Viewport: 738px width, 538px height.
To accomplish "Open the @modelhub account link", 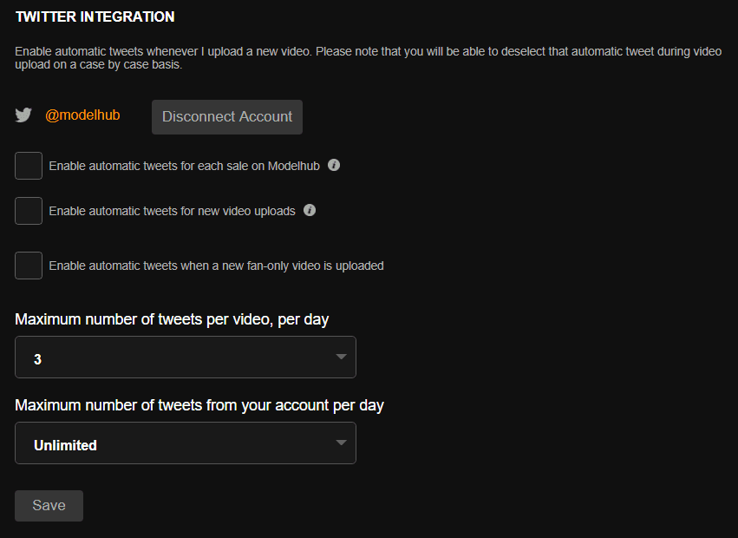I will pos(82,115).
